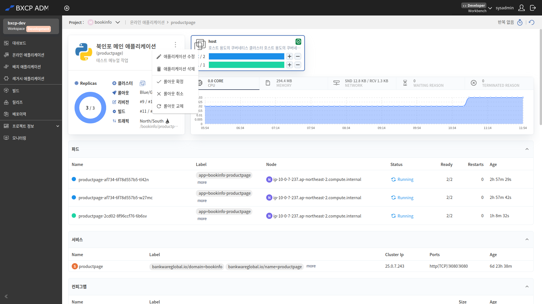542x304 pixels.
Task: Open the productpage service row
Action: (301, 266)
